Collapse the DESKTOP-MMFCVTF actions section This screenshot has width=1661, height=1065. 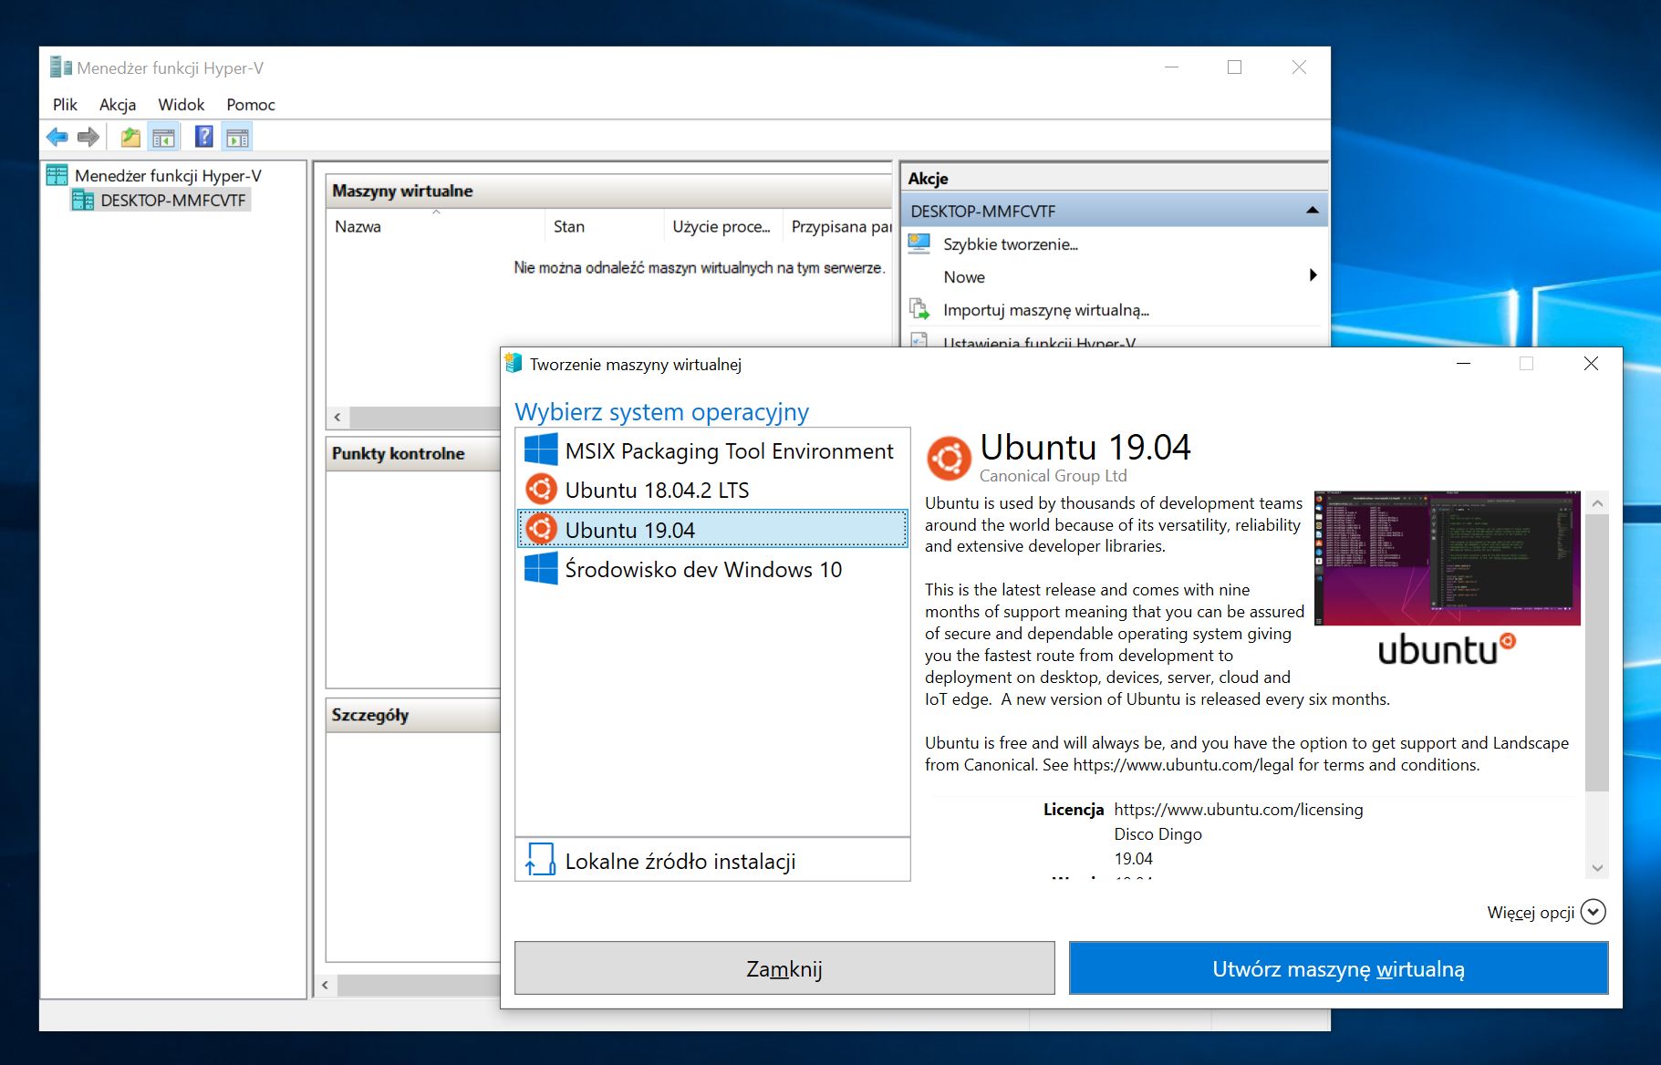[1313, 210]
